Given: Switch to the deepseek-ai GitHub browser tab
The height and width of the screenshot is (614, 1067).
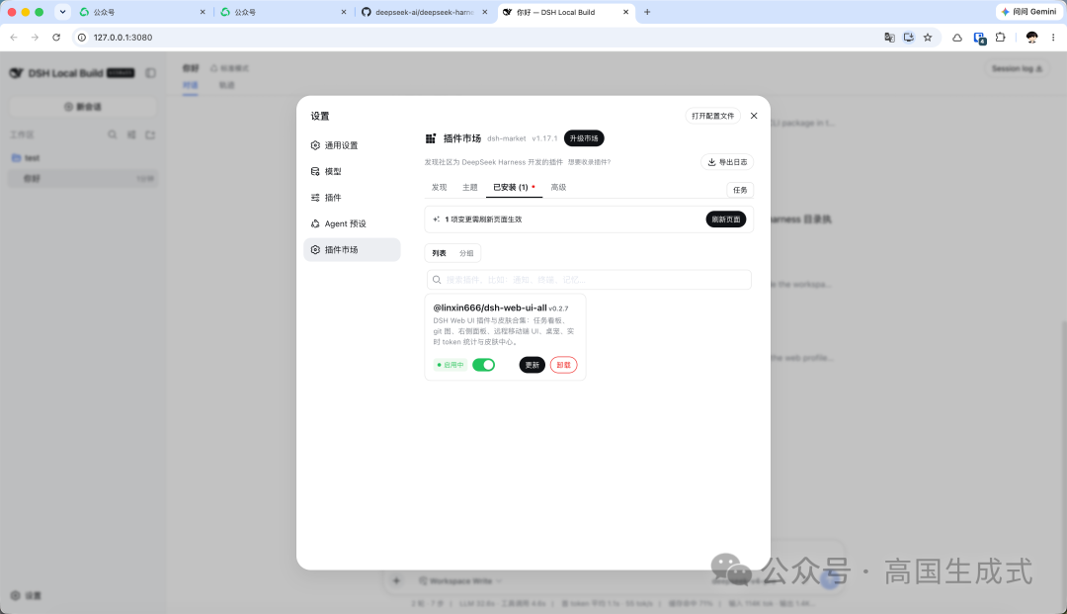Looking at the screenshot, I should (x=423, y=12).
